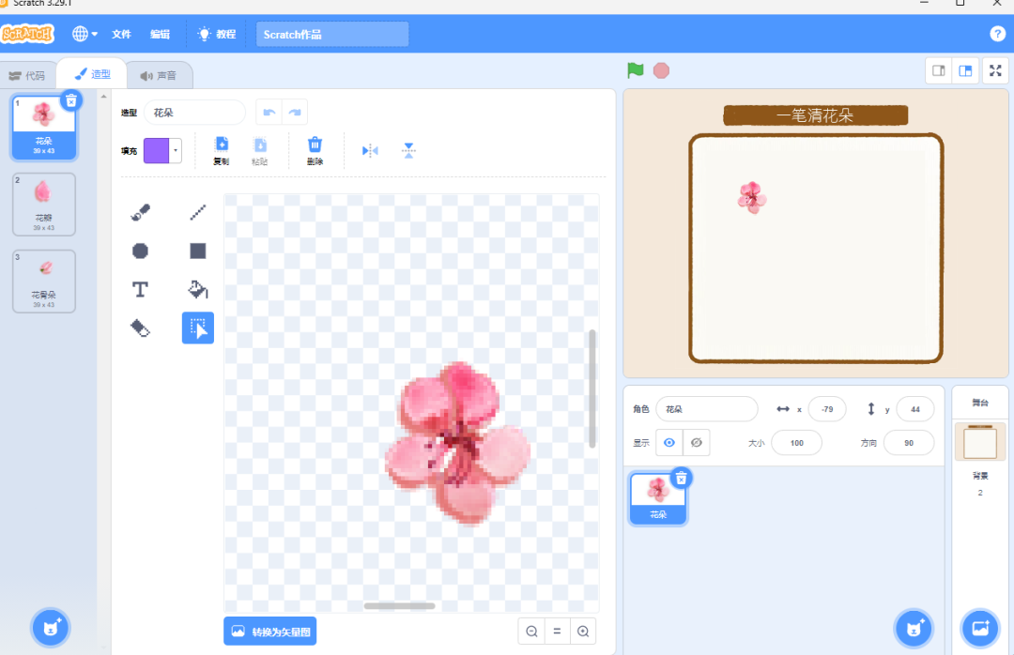Open the language globe dropdown

(x=84, y=34)
